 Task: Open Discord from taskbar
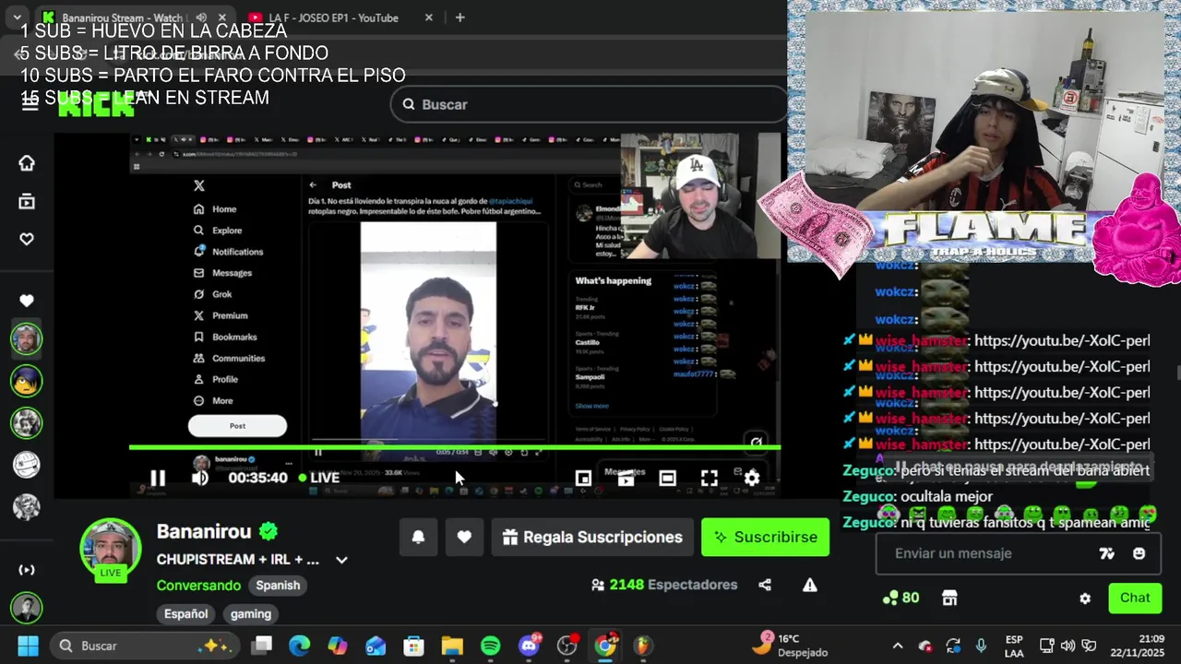point(529,646)
